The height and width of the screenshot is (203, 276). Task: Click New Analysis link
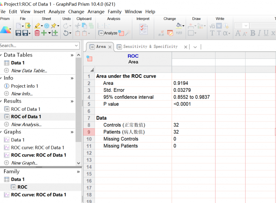click(26, 125)
